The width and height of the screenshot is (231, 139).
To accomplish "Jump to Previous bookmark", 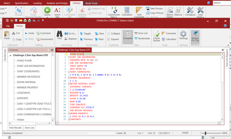I will [86, 39].
